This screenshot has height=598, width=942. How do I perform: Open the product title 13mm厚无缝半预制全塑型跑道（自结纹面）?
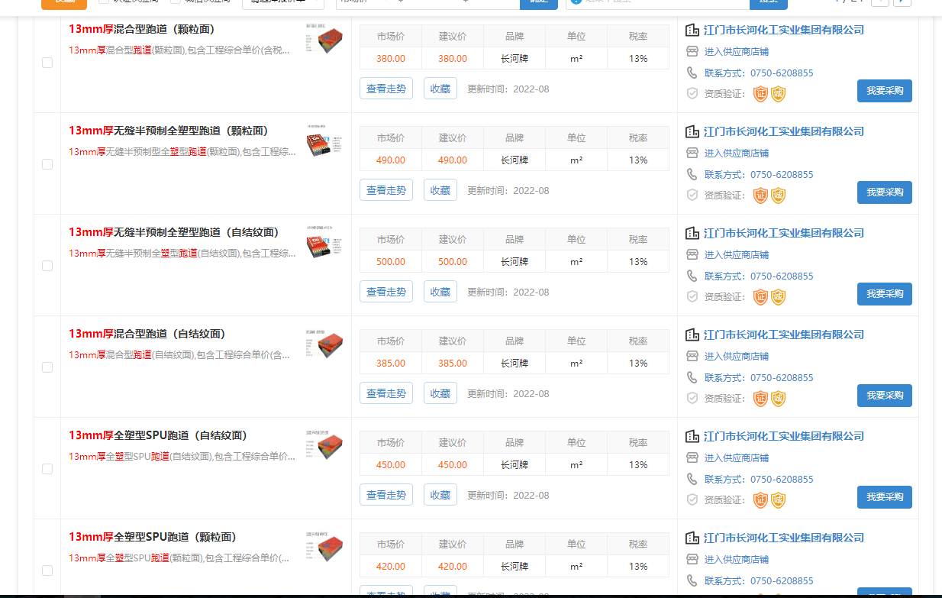tap(174, 232)
